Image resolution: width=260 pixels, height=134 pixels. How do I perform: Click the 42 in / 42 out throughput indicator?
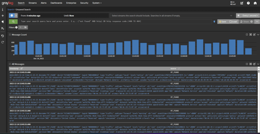coord(233,3)
